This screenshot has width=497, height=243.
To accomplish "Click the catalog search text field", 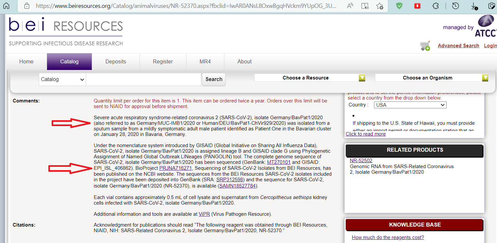I will 143,79.
